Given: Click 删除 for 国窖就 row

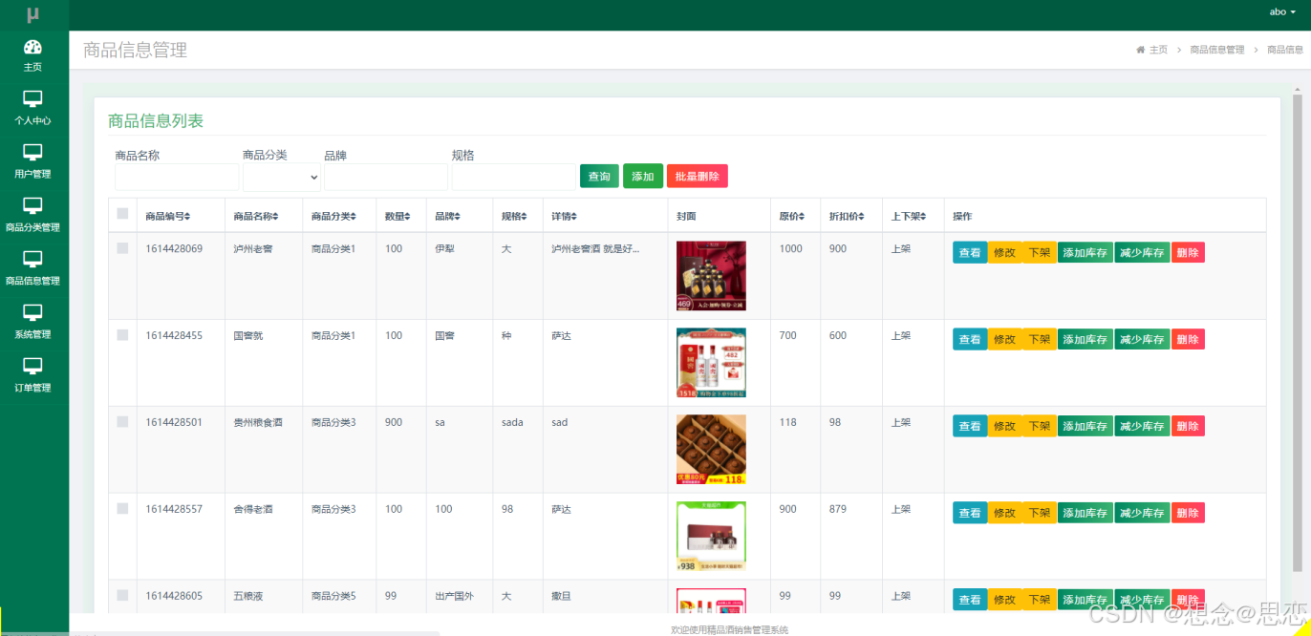Looking at the screenshot, I should pyautogui.click(x=1188, y=340).
